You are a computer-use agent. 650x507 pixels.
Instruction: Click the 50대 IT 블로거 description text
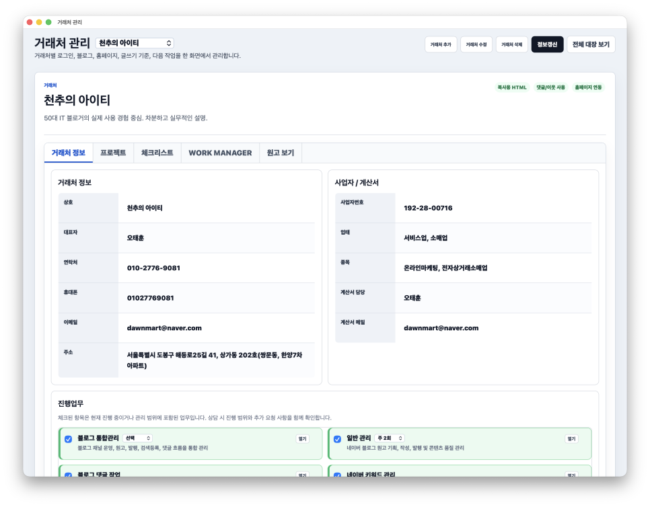126,118
